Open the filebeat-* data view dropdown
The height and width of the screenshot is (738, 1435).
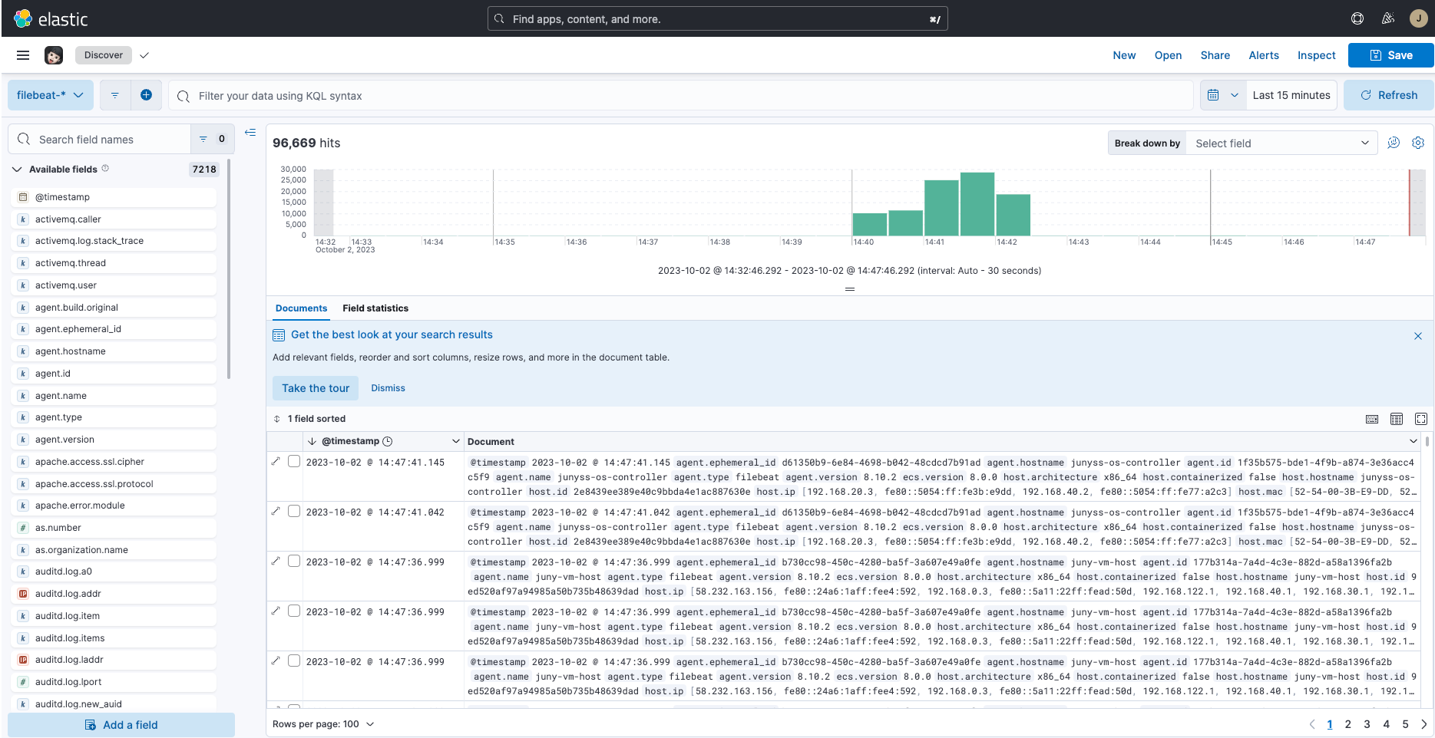[51, 95]
